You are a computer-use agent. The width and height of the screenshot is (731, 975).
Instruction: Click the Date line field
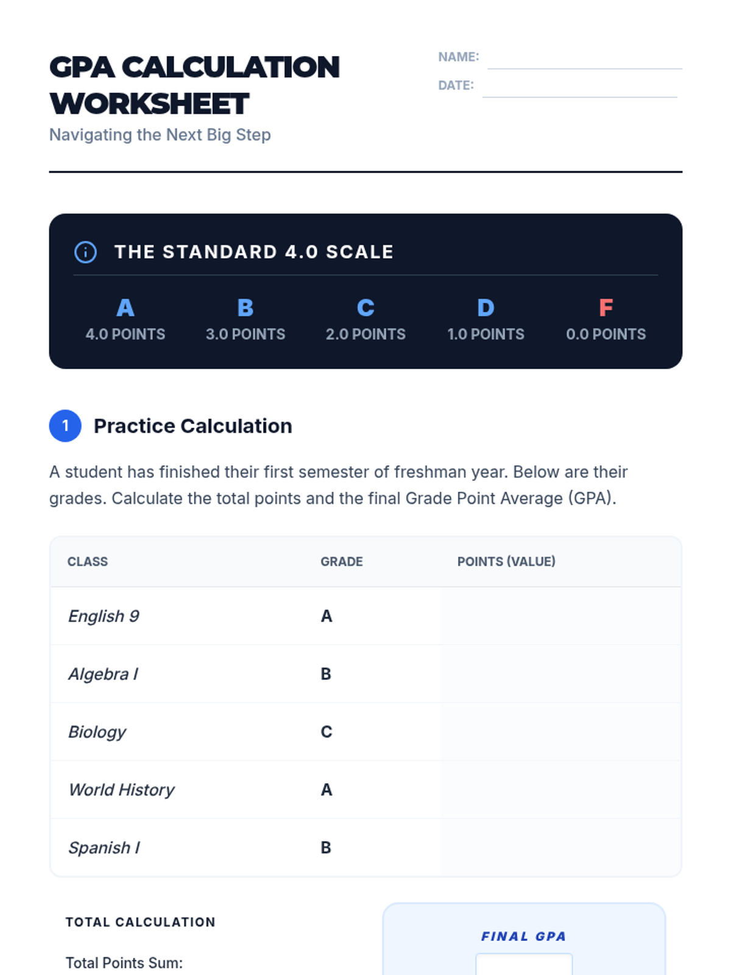point(579,88)
